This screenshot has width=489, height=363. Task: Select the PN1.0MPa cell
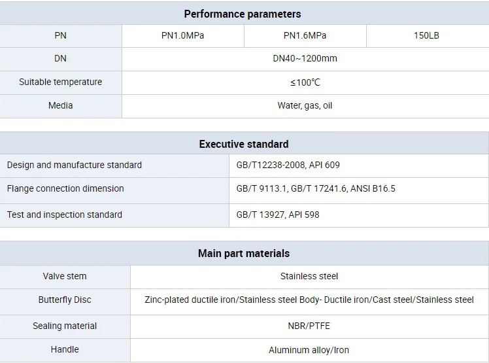[x=182, y=35]
